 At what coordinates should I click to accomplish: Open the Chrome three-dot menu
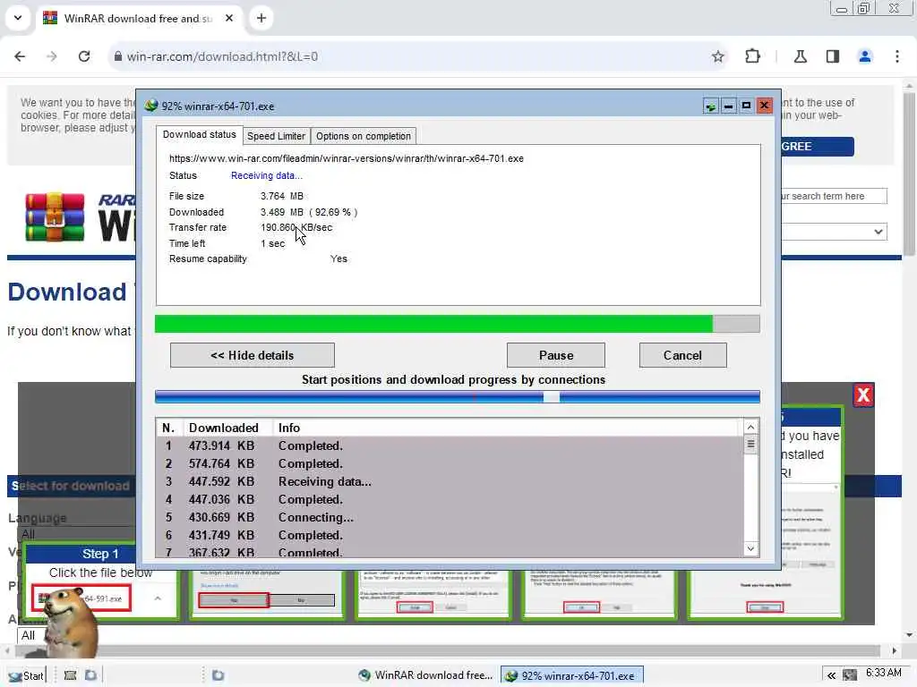pos(897,56)
